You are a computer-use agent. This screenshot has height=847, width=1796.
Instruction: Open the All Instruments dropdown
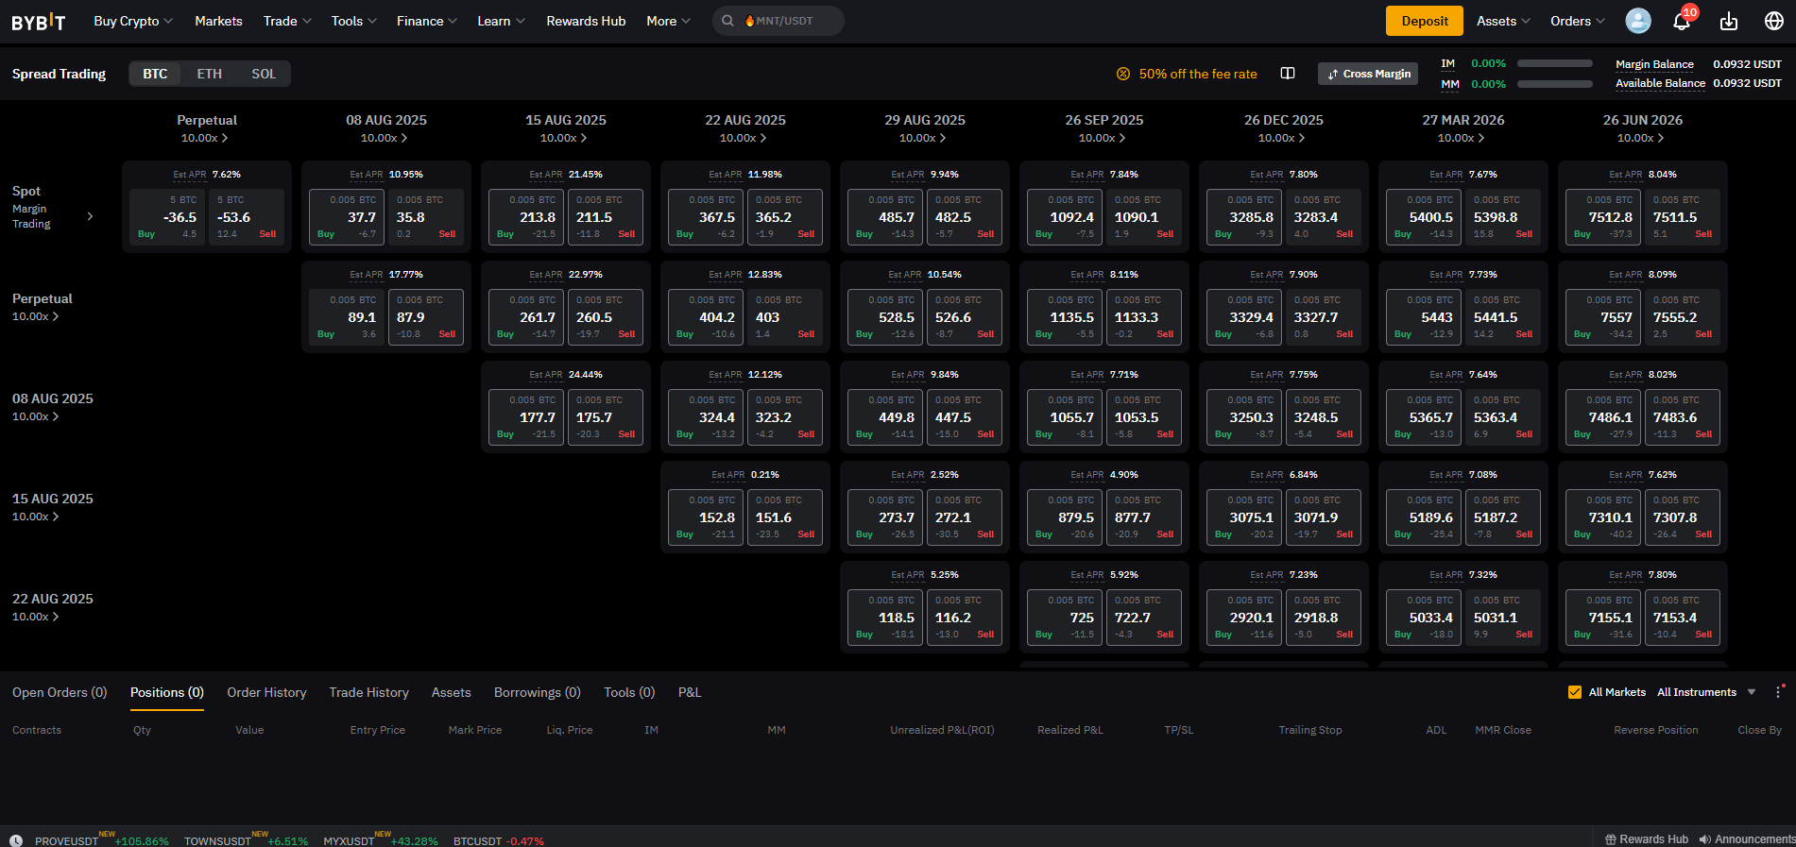tap(1705, 692)
